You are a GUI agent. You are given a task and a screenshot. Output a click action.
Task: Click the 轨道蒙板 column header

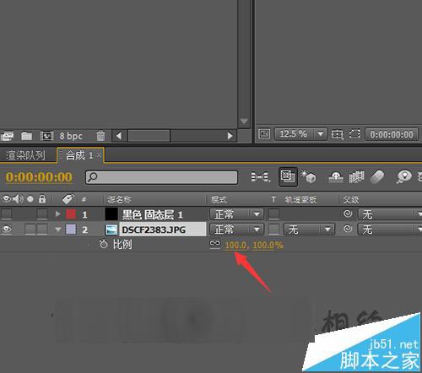pos(300,200)
